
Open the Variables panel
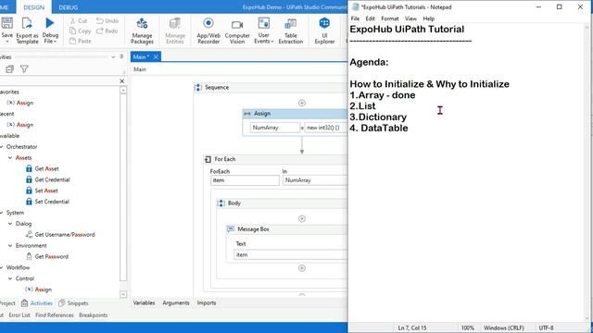point(145,302)
